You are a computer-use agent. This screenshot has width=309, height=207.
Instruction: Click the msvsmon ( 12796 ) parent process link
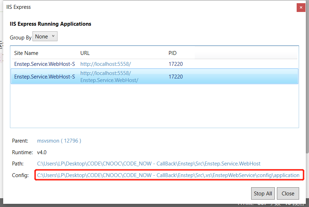(59, 140)
